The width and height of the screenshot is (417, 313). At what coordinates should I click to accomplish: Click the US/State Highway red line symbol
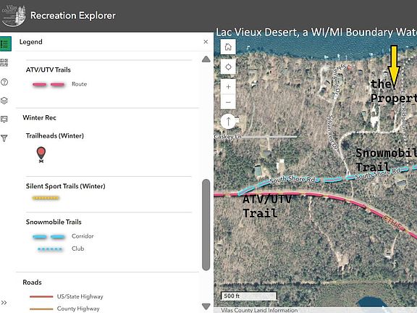pos(41,296)
